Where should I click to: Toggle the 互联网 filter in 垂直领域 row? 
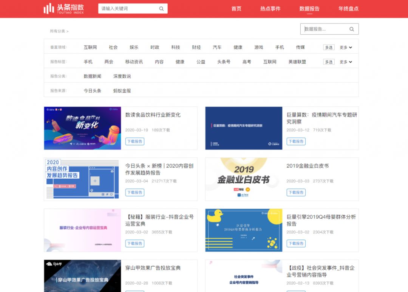[90, 47]
